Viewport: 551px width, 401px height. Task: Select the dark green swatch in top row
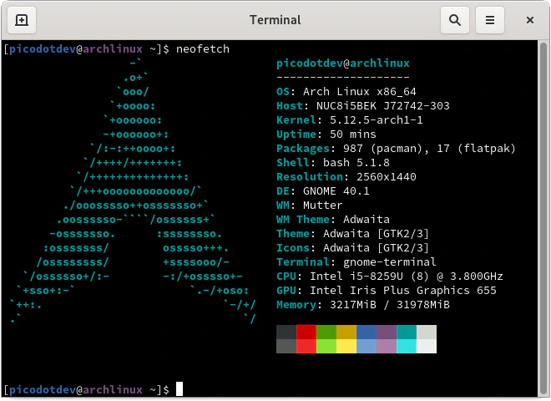point(326,332)
